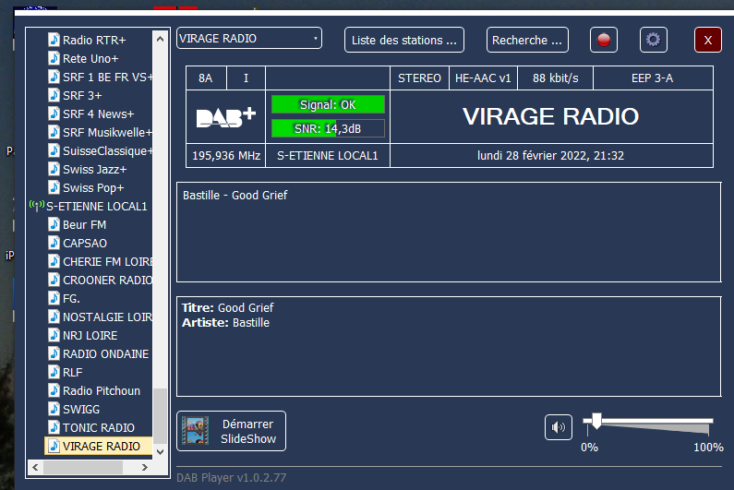Choose Radio Pitchoun station
Viewport: 734px width, 490px height.
click(102, 390)
